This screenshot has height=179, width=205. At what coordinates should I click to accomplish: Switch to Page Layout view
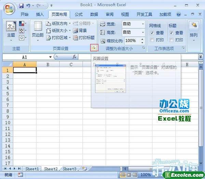coord(129,175)
